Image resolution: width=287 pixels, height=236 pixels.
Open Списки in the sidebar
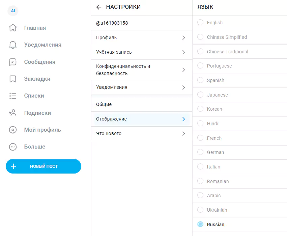click(34, 96)
